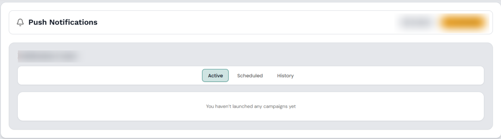Select Scheduled next to Active
Image resolution: width=501 pixels, height=139 pixels.
250,76
